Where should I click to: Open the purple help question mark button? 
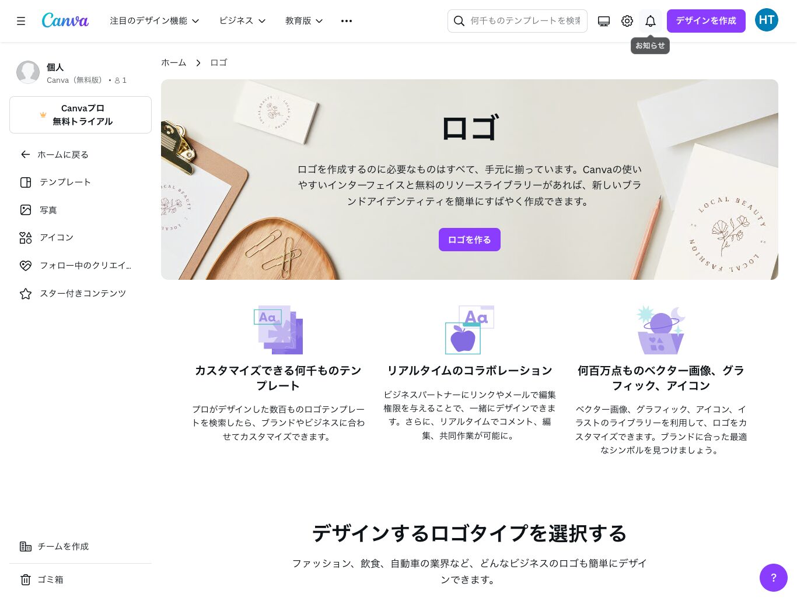tap(774, 578)
